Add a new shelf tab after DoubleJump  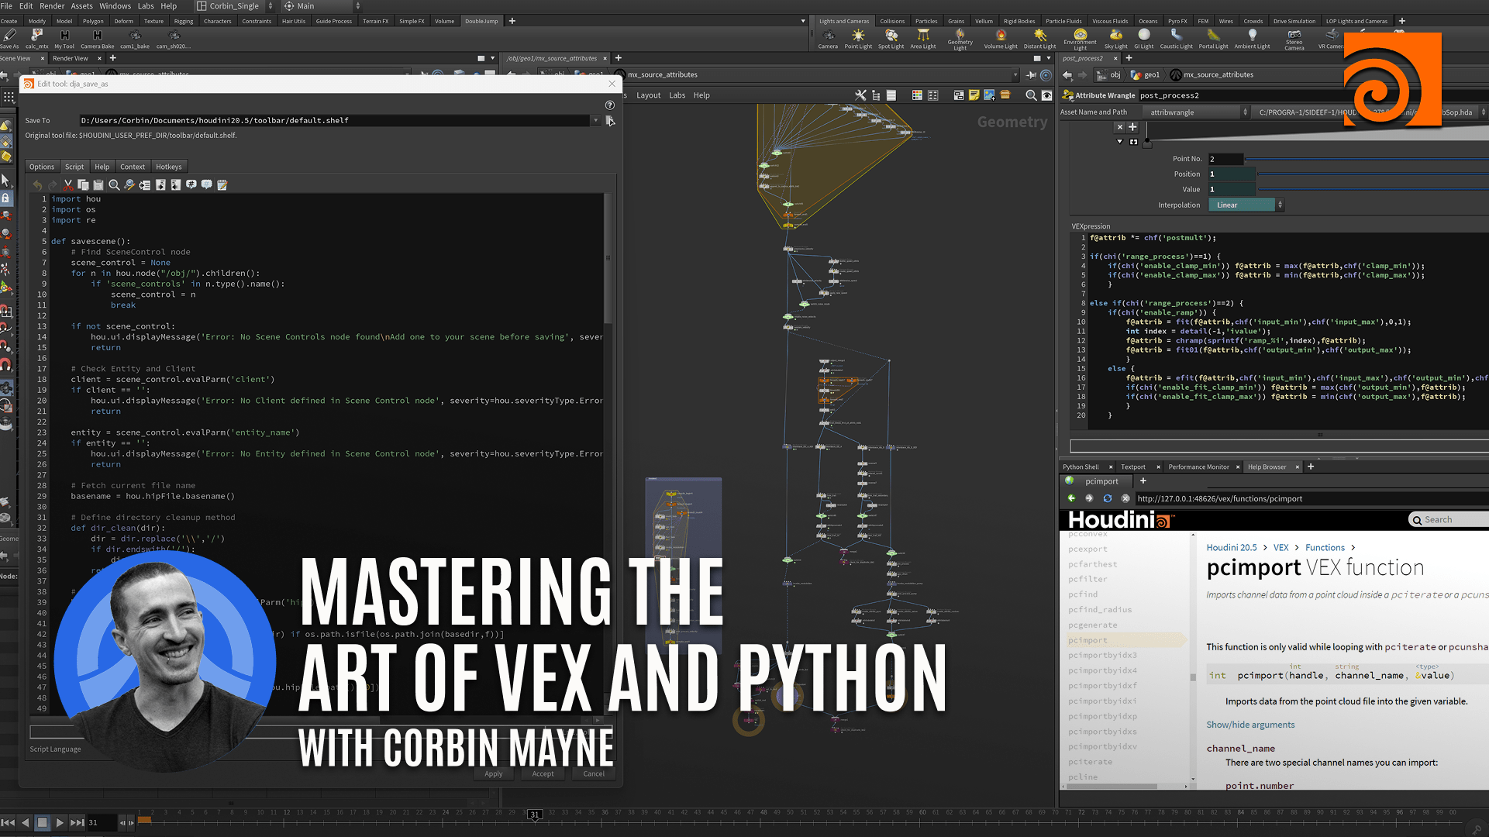pyautogui.click(x=512, y=21)
